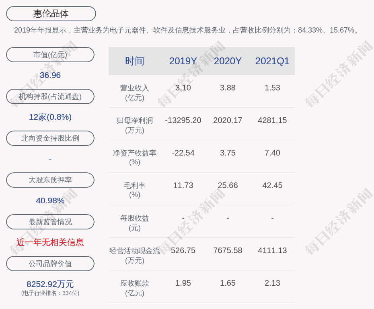Screen dimensions: 374x309
Task: Click the 毛利率(%) row label
Action: pos(135,190)
